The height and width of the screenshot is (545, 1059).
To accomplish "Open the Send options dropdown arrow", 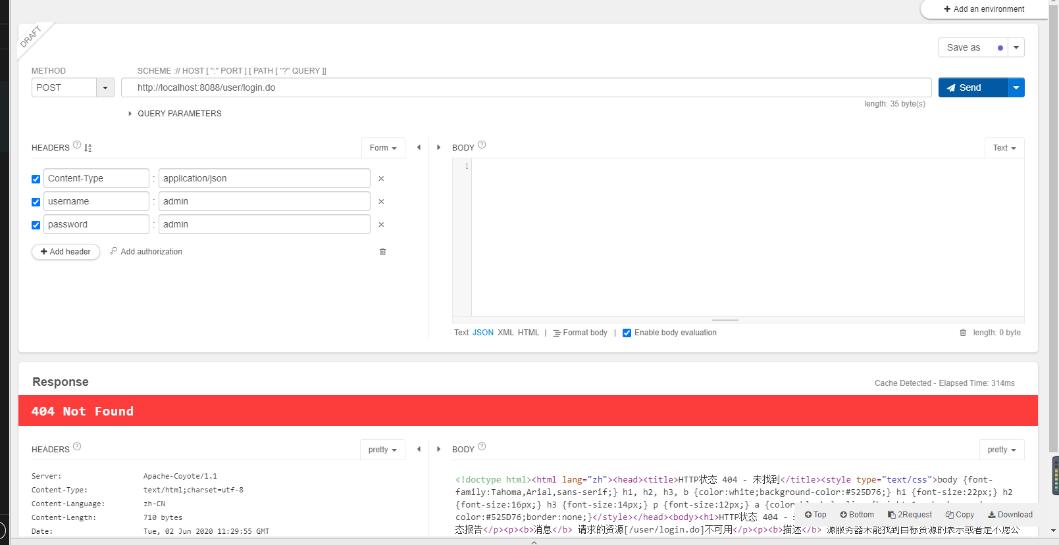I will (x=1016, y=87).
